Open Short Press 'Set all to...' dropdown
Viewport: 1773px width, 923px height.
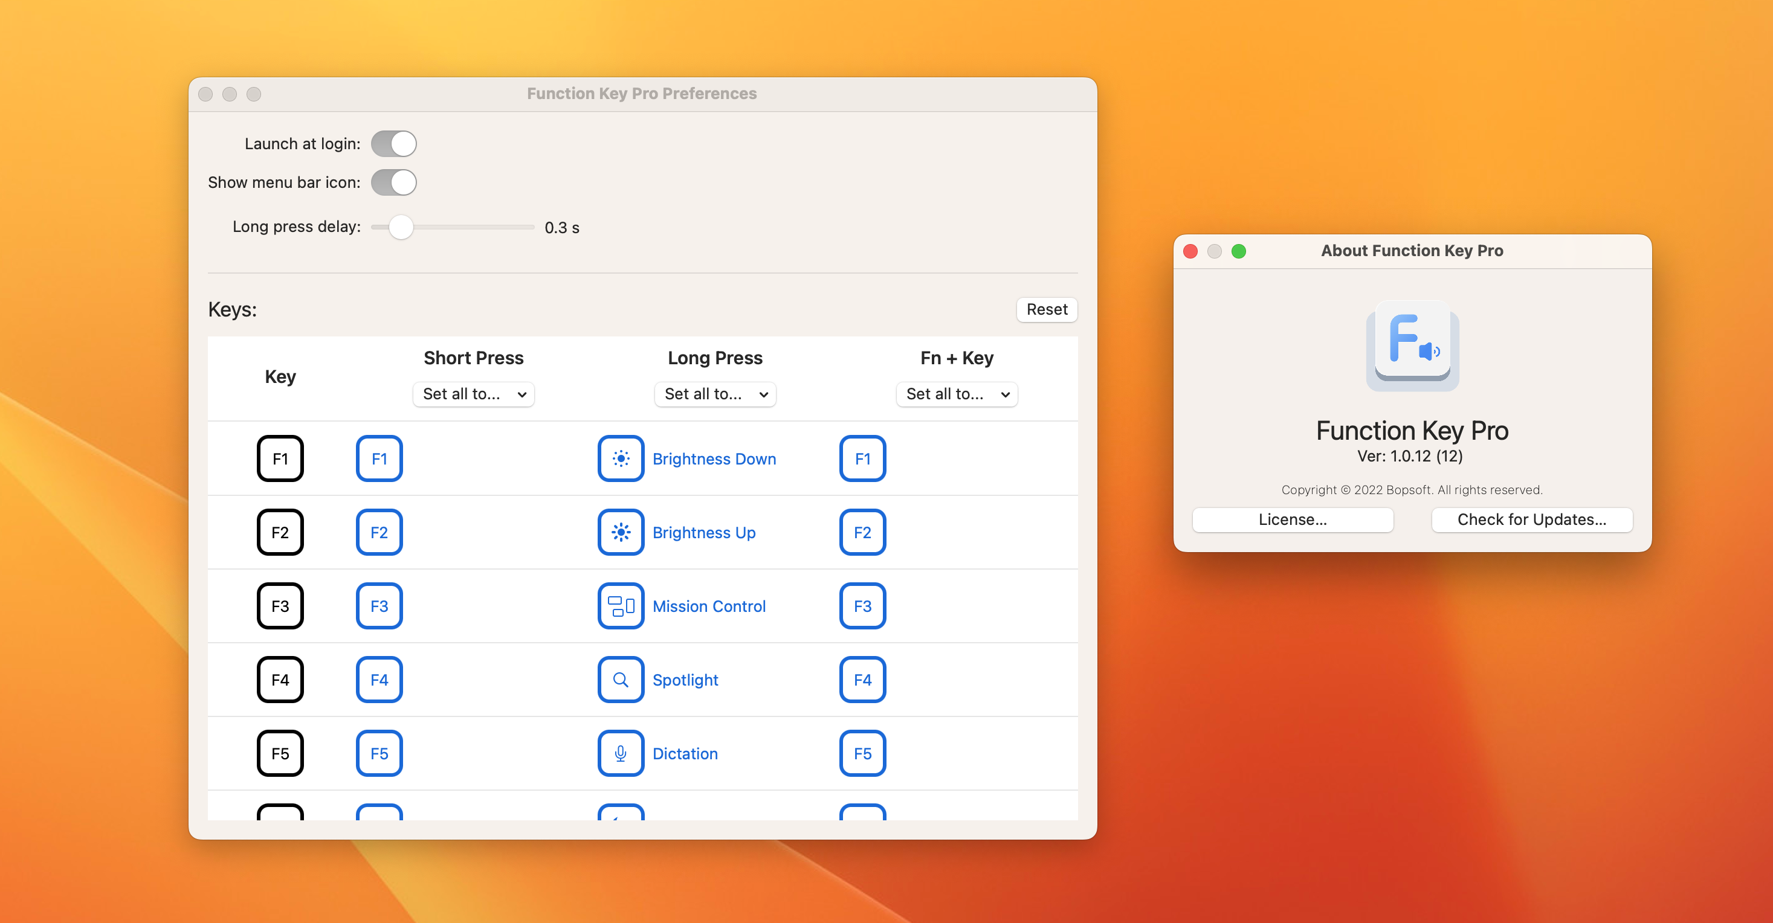point(474,394)
